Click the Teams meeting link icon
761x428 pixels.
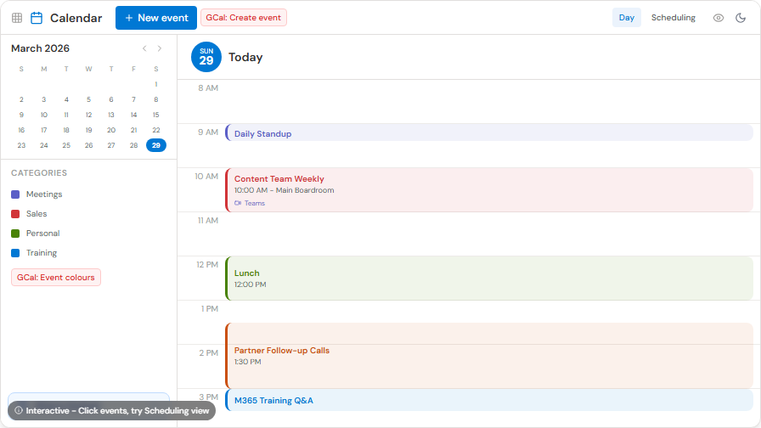[238, 203]
